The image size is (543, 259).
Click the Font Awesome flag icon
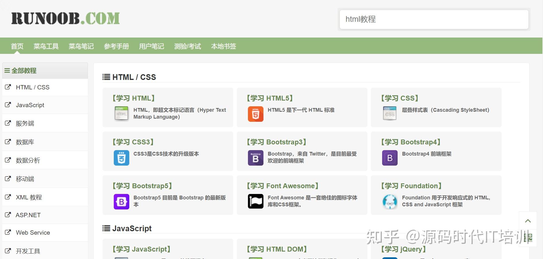point(255,201)
